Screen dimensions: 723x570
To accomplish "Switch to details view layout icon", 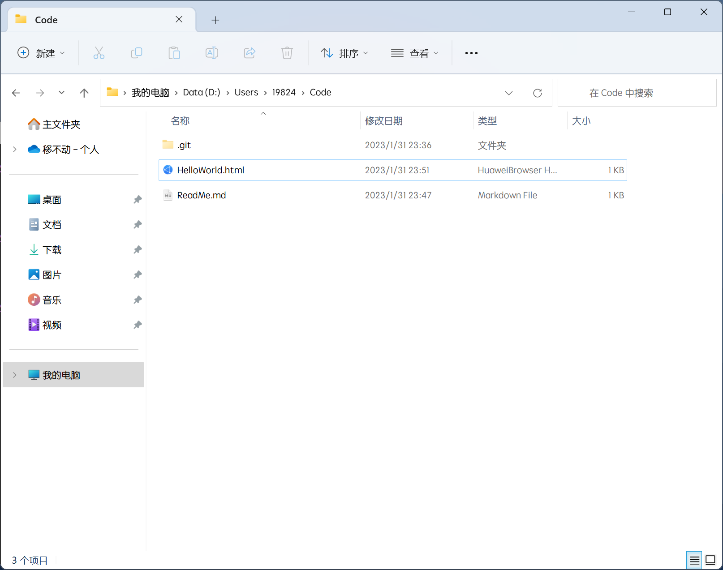I will [694, 560].
